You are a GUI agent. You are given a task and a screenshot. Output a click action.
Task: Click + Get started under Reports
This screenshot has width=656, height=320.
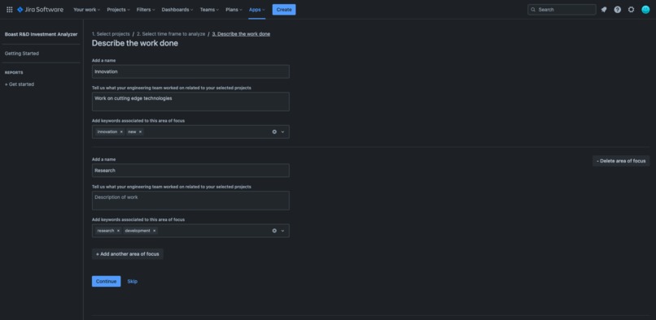click(x=20, y=84)
